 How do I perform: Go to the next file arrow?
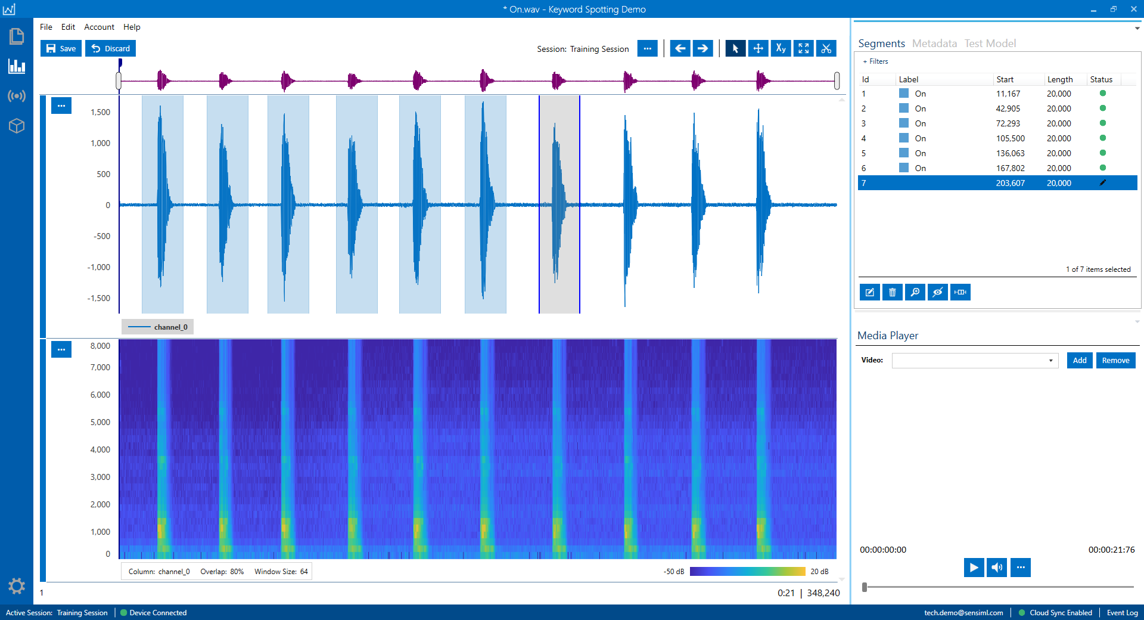(703, 48)
